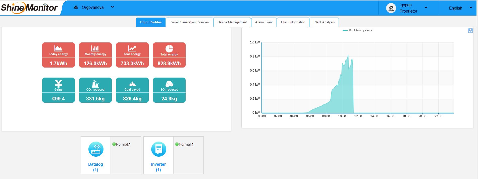Image resolution: width=478 pixels, height=179 pixels.
Task: Click the CO₂ reduced factory icon
Action: coord(95,84)
